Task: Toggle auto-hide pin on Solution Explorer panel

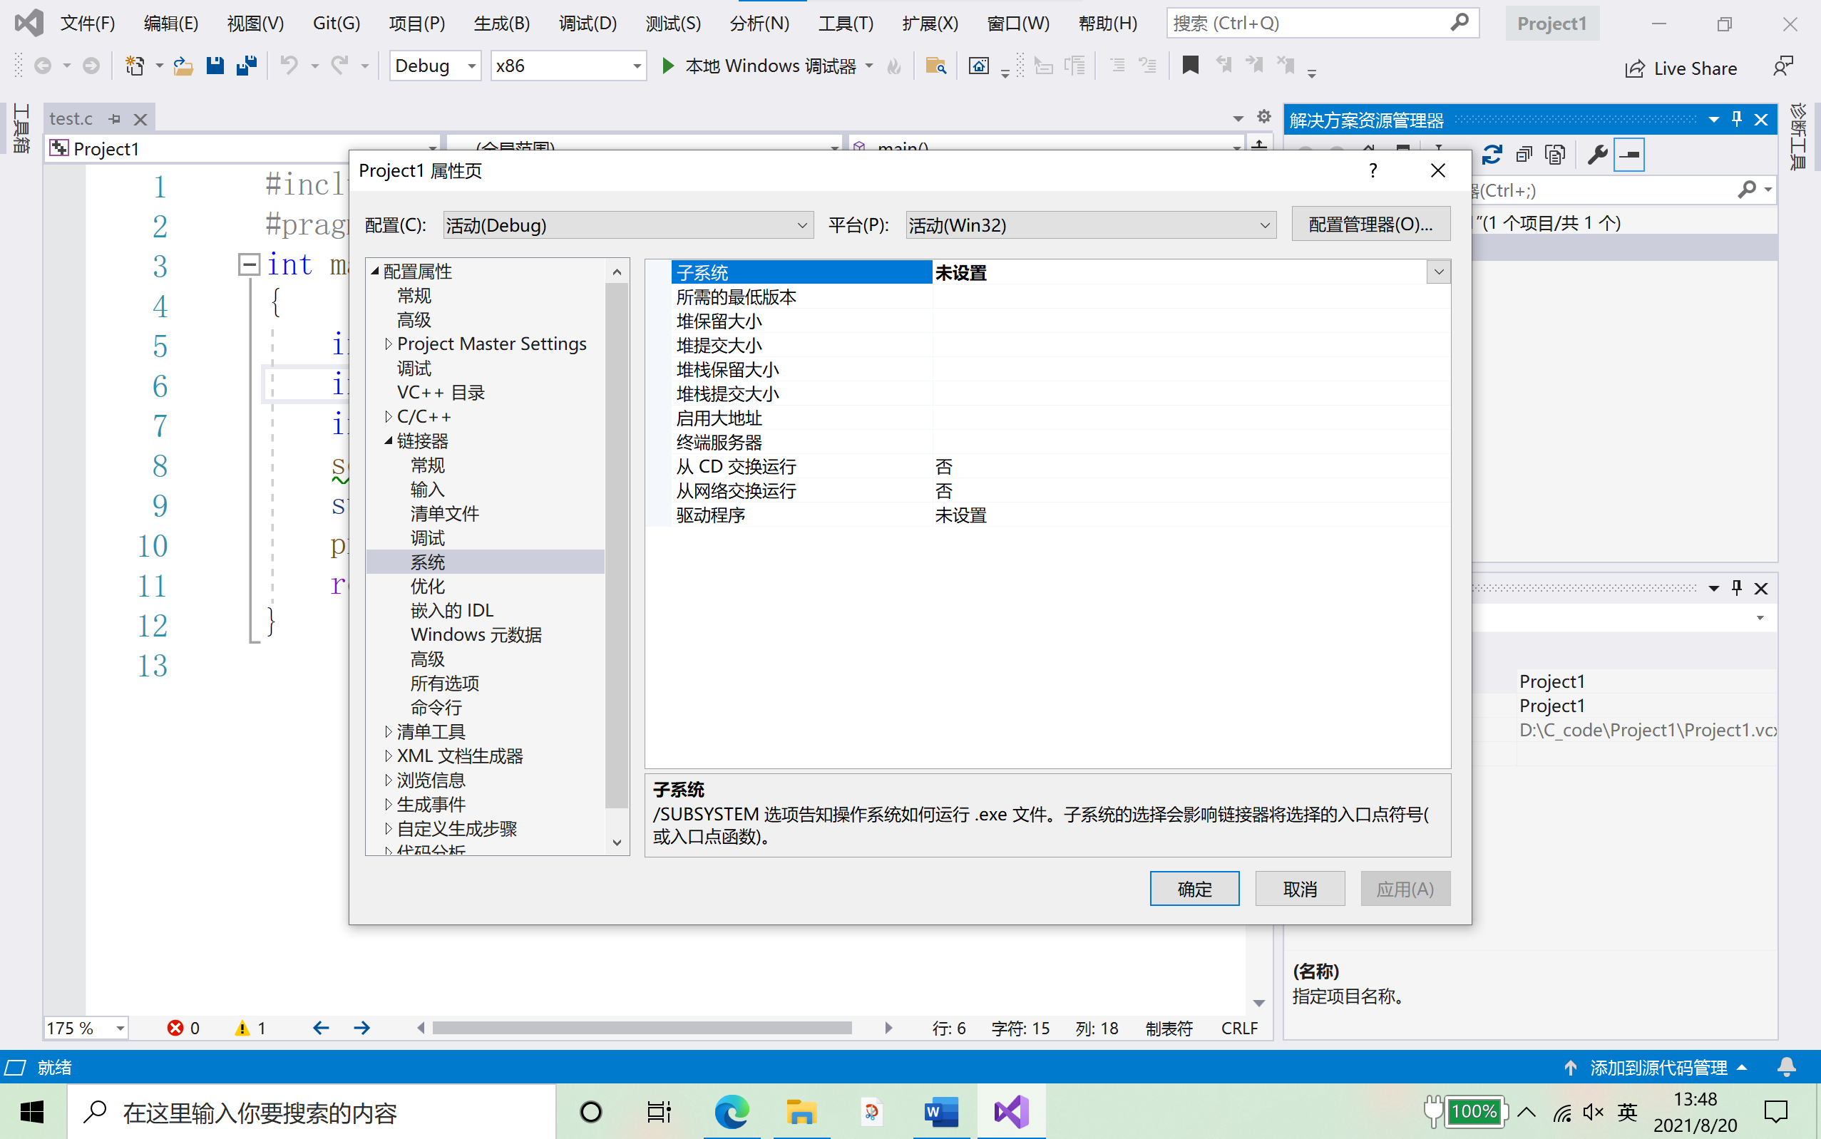Action: 1737,119
